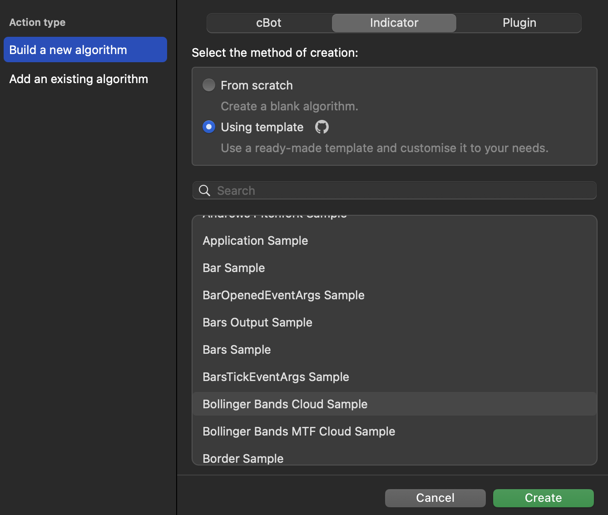Image resolution: width=608 pixels, height=515 pixels.
Task: Switch to the Indicator tab
Action: click(394, 23)
